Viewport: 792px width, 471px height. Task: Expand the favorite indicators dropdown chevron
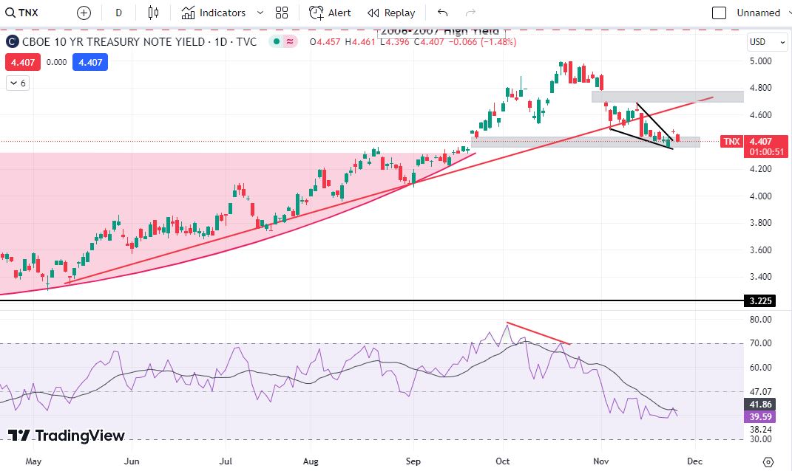[260, 13]
